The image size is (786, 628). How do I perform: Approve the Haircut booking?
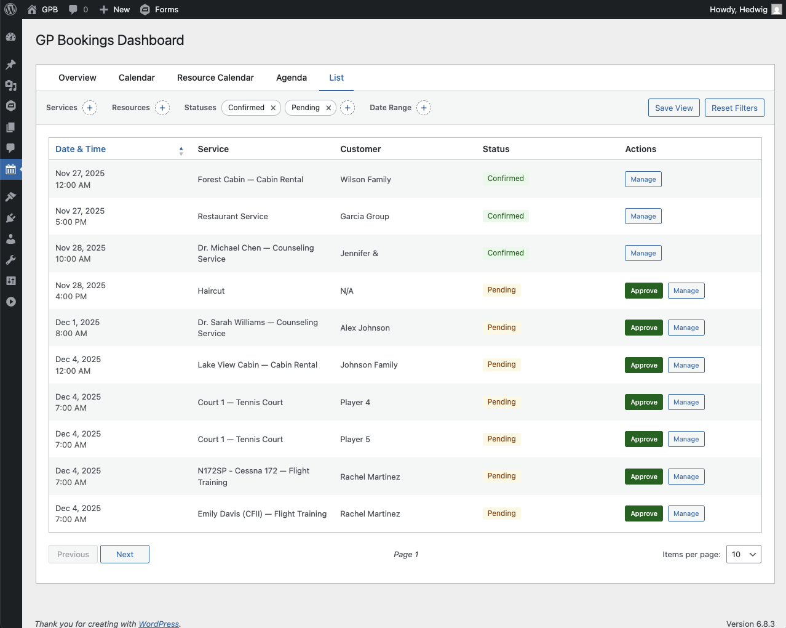(x=643, y=291)
